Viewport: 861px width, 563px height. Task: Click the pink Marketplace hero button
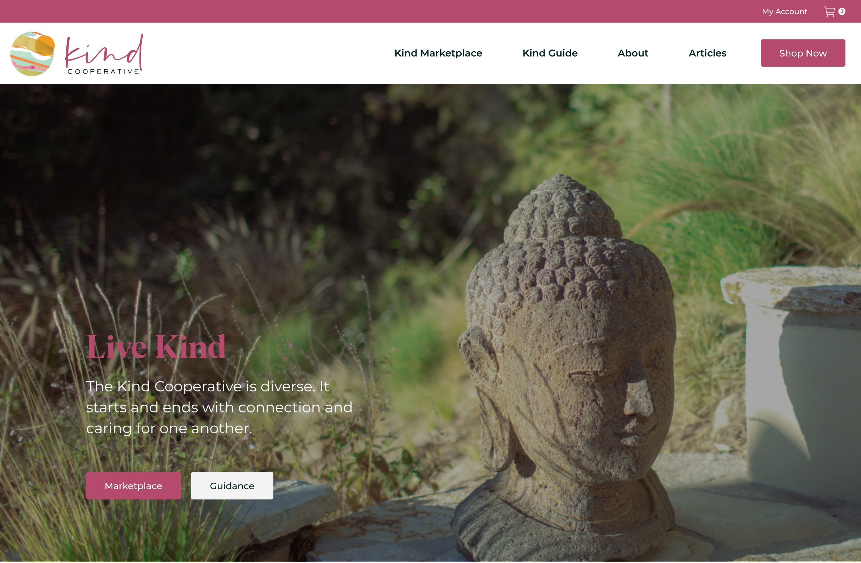(133, 486)
